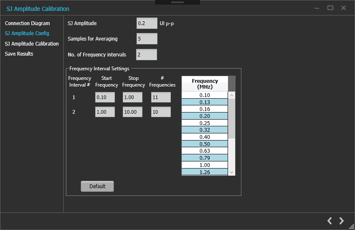
Task: Go to the previous step arrow
Action: click(330, 221)
